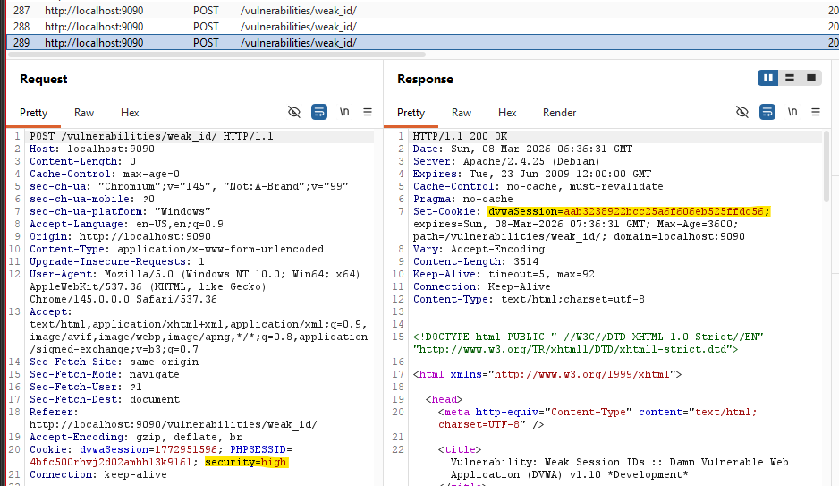Viewport: 839px width, 486px height.
Task: Click the User-Agent header line
Action: 195,286
